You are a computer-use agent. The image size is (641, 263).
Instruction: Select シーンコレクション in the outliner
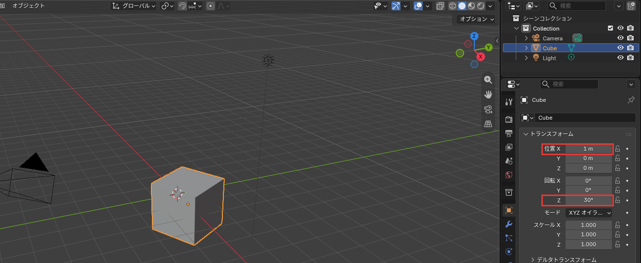(547, 18)
